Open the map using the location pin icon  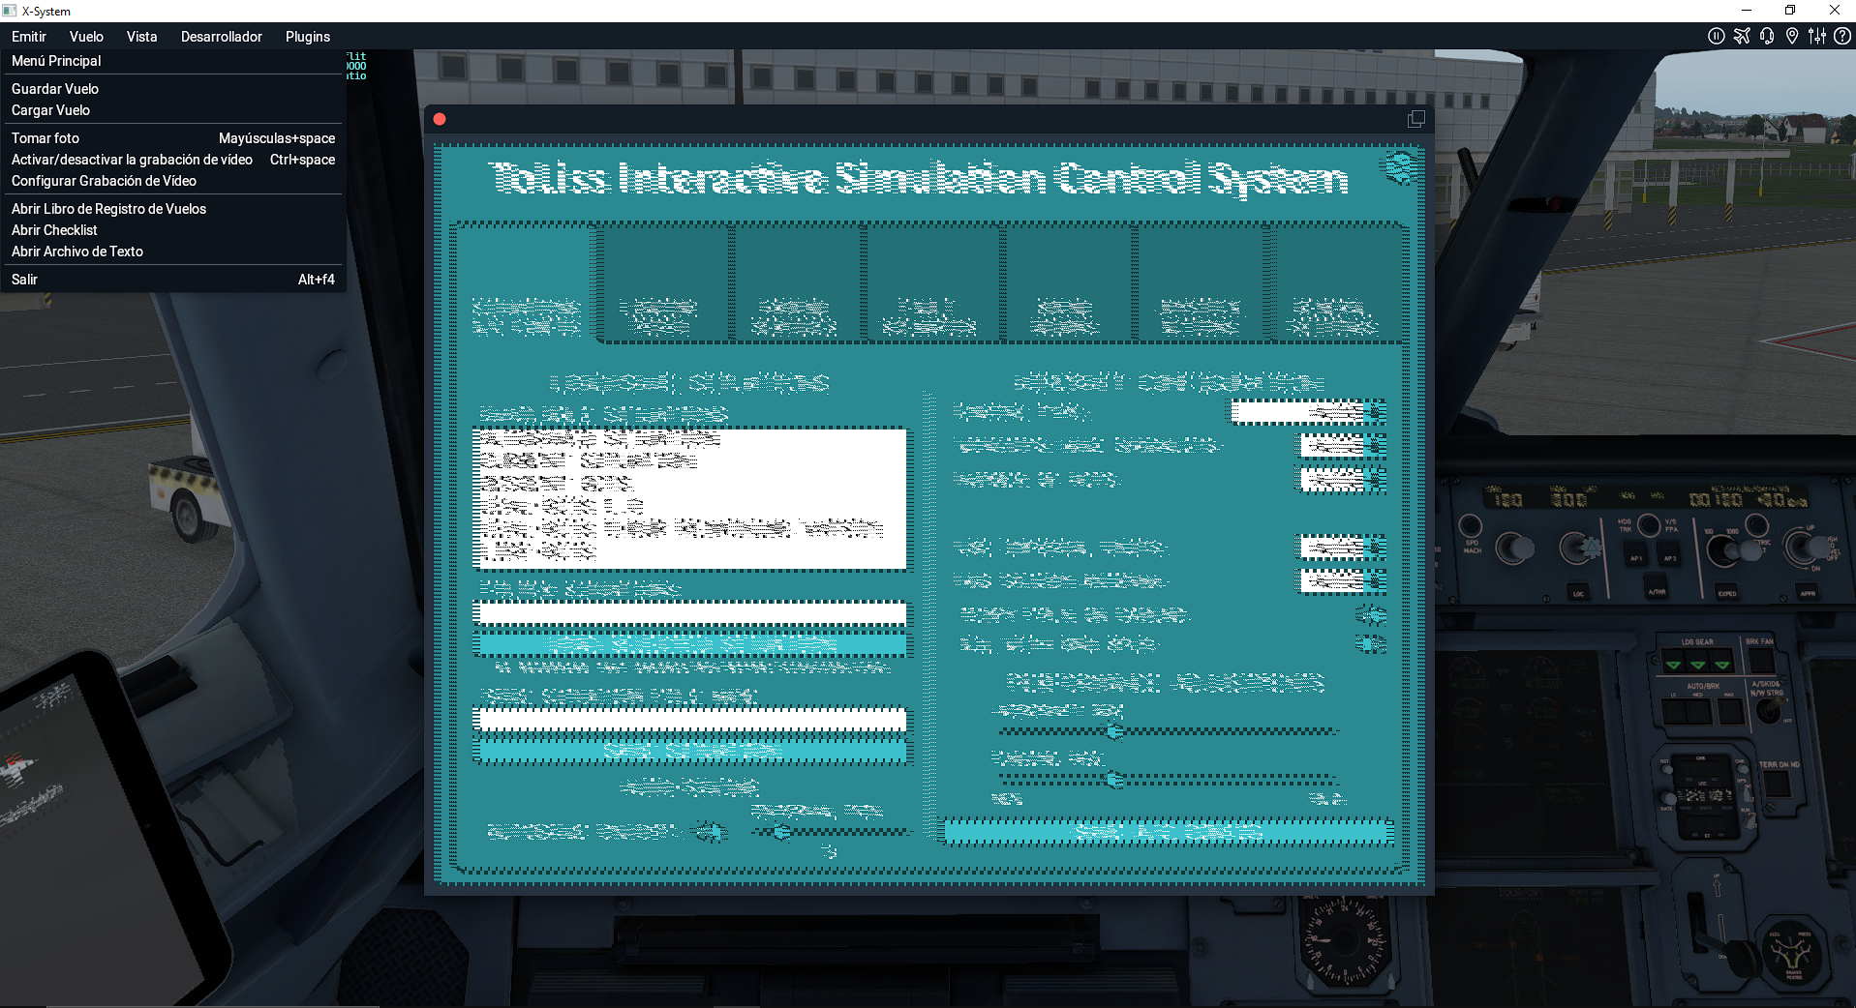pyautogui.click(x=1792, y=36)
